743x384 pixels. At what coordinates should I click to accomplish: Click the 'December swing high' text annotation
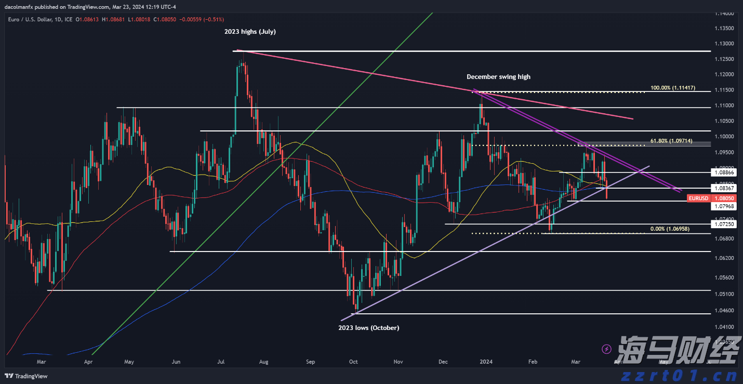click(498, 77)
